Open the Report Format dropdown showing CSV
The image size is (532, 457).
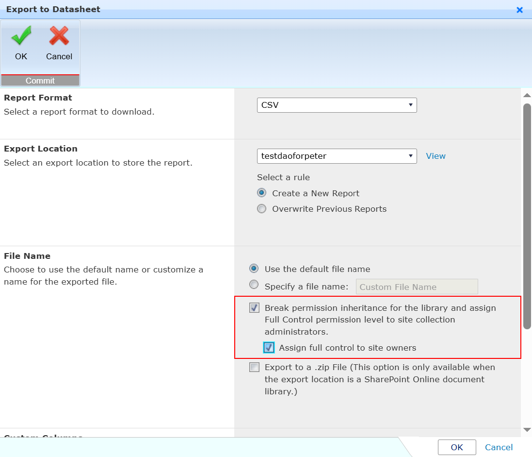(337, 105)
